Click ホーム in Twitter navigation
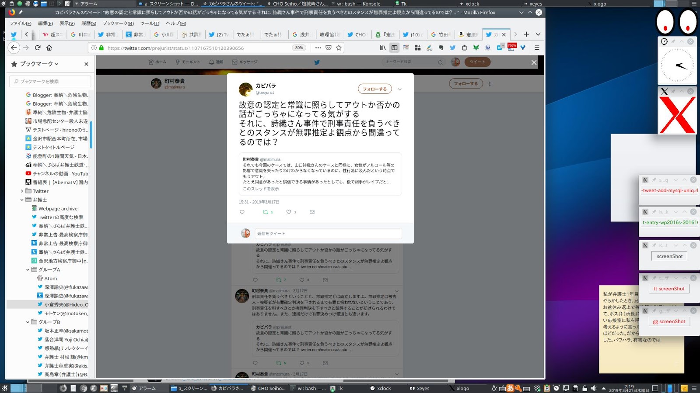700x393 pixels. pyautogui.click(x=157, y=62)
